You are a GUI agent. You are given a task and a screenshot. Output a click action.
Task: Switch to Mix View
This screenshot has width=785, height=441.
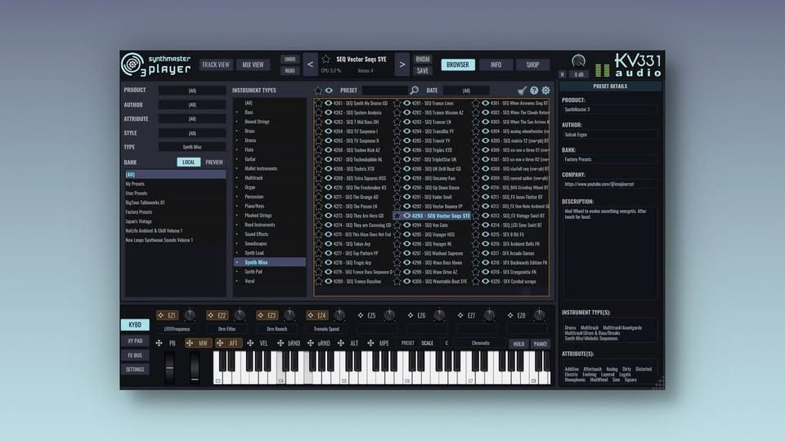coord(253,65)
